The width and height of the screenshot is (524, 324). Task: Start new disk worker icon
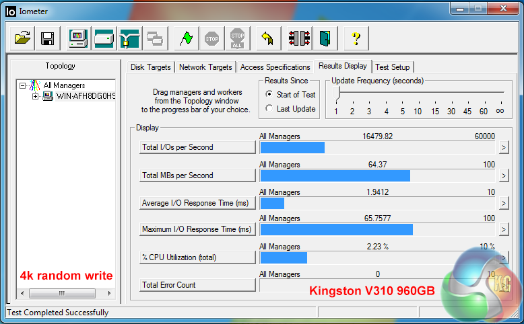[104, 38]
